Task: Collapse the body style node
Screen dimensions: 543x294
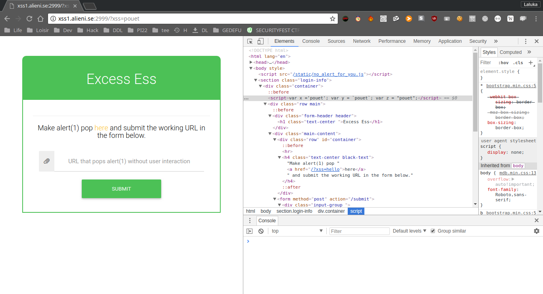Action: (x=251, y=68)
